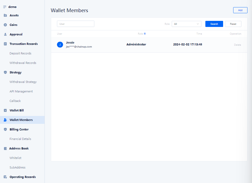The width and height of the screenshot is (252, 183).
Task: Click the Coins sidebar icon
Action: (5, 25)
